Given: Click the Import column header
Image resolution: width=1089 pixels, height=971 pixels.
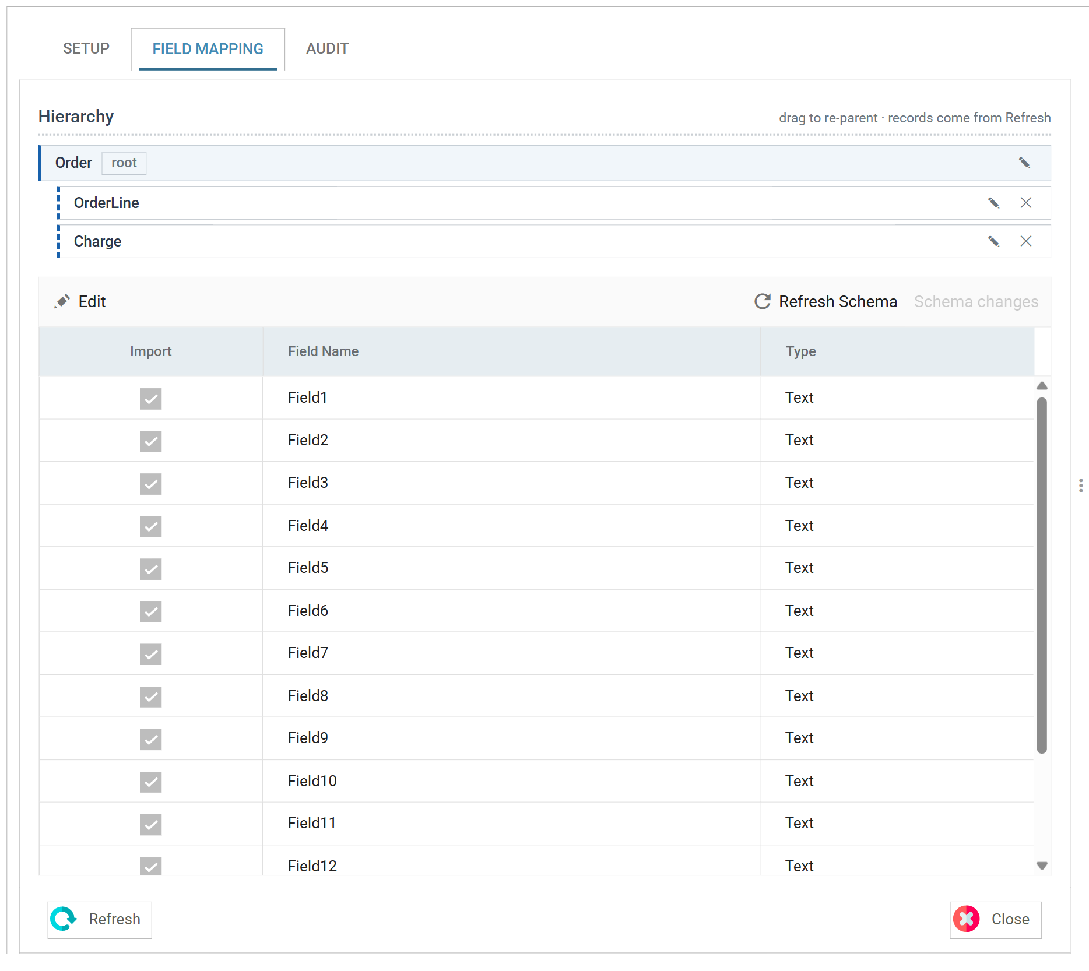Looking at the screenshot, I should click(x=151, y=351).
